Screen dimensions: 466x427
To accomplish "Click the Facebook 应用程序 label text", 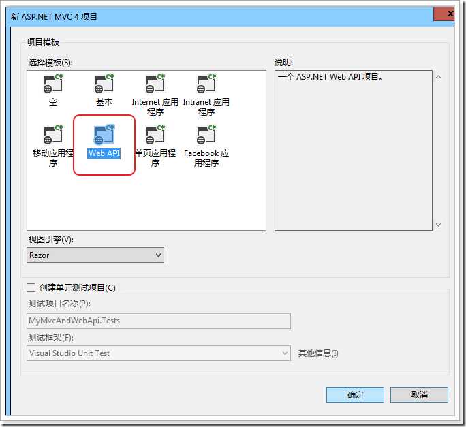I will click(206, 158).
